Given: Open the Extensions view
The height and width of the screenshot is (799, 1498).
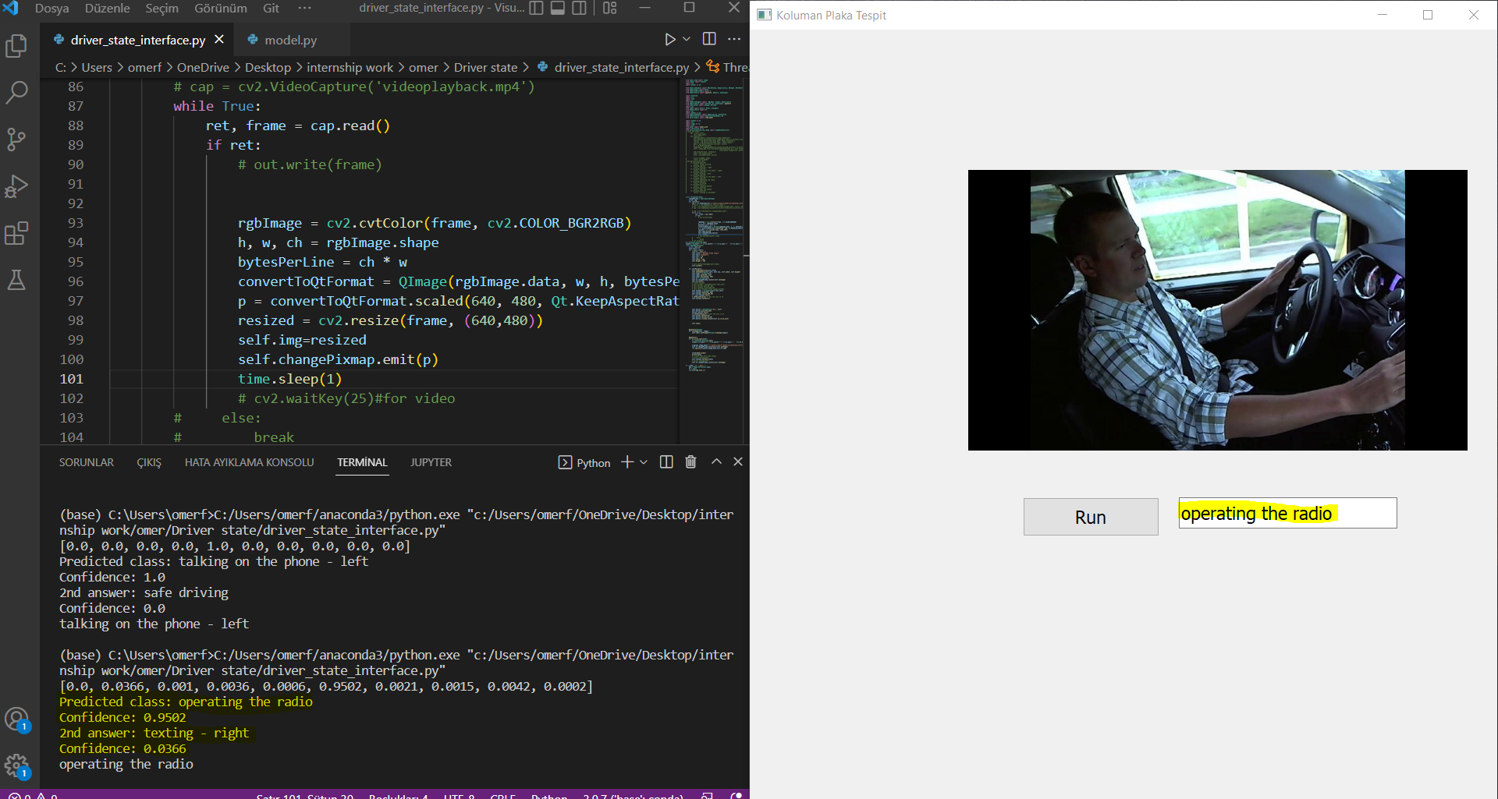Looking at the screenshot, I should tap(17, 233).
